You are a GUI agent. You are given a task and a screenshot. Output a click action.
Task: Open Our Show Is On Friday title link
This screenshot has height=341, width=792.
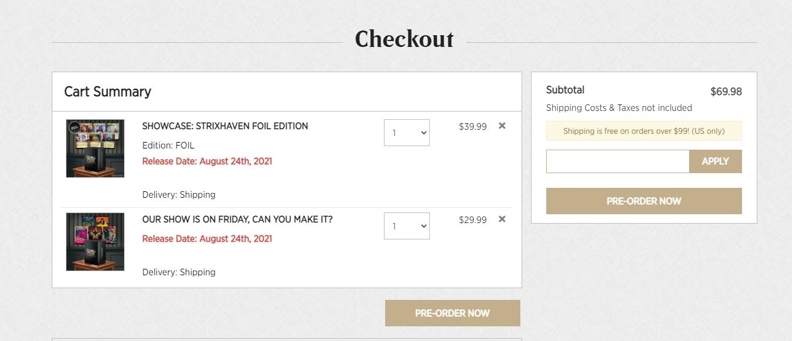click(238, 220)
